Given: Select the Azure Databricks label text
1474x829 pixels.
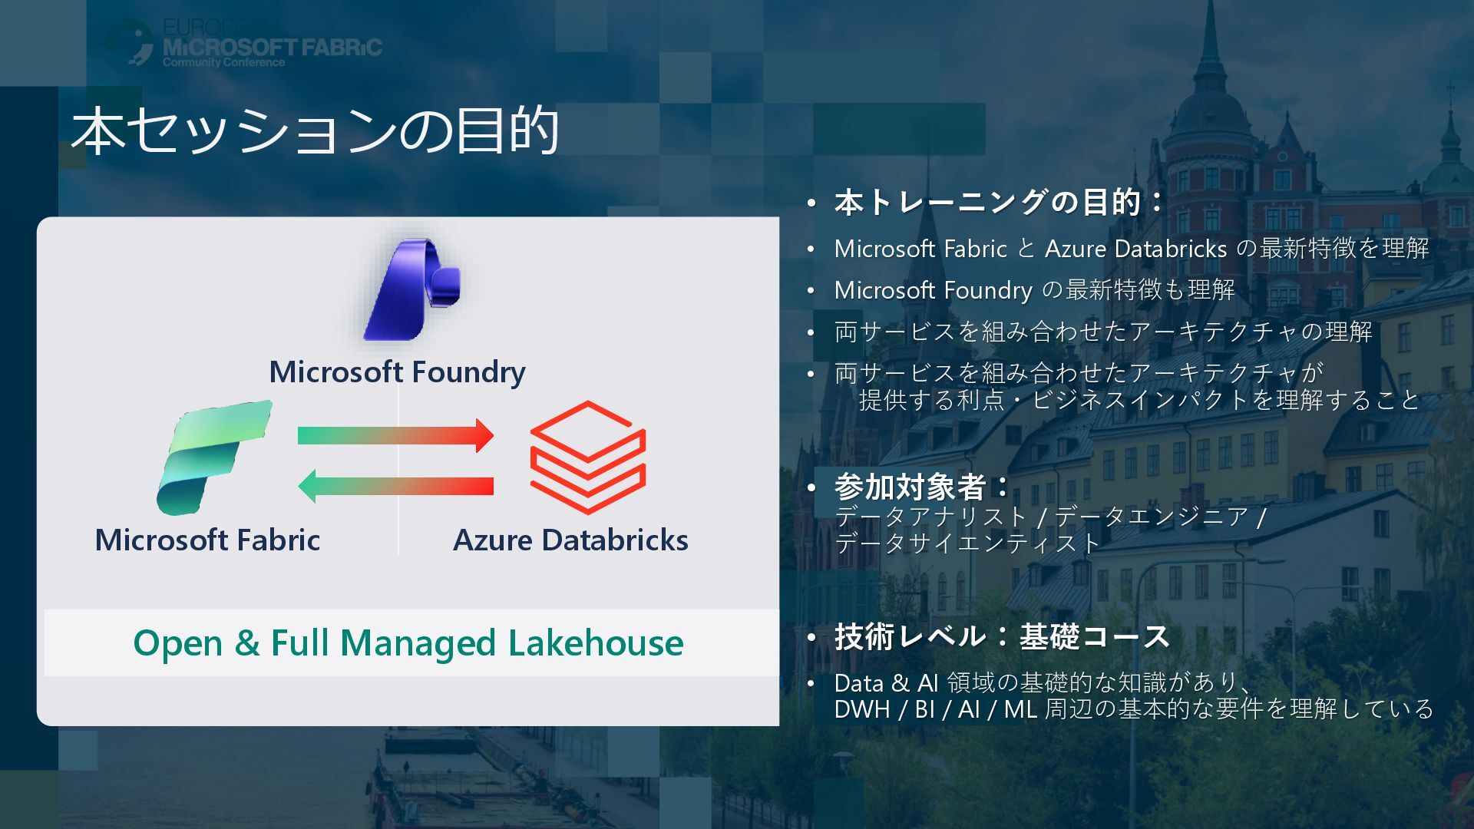Looking at the screenshot, I should click(570, 540).
